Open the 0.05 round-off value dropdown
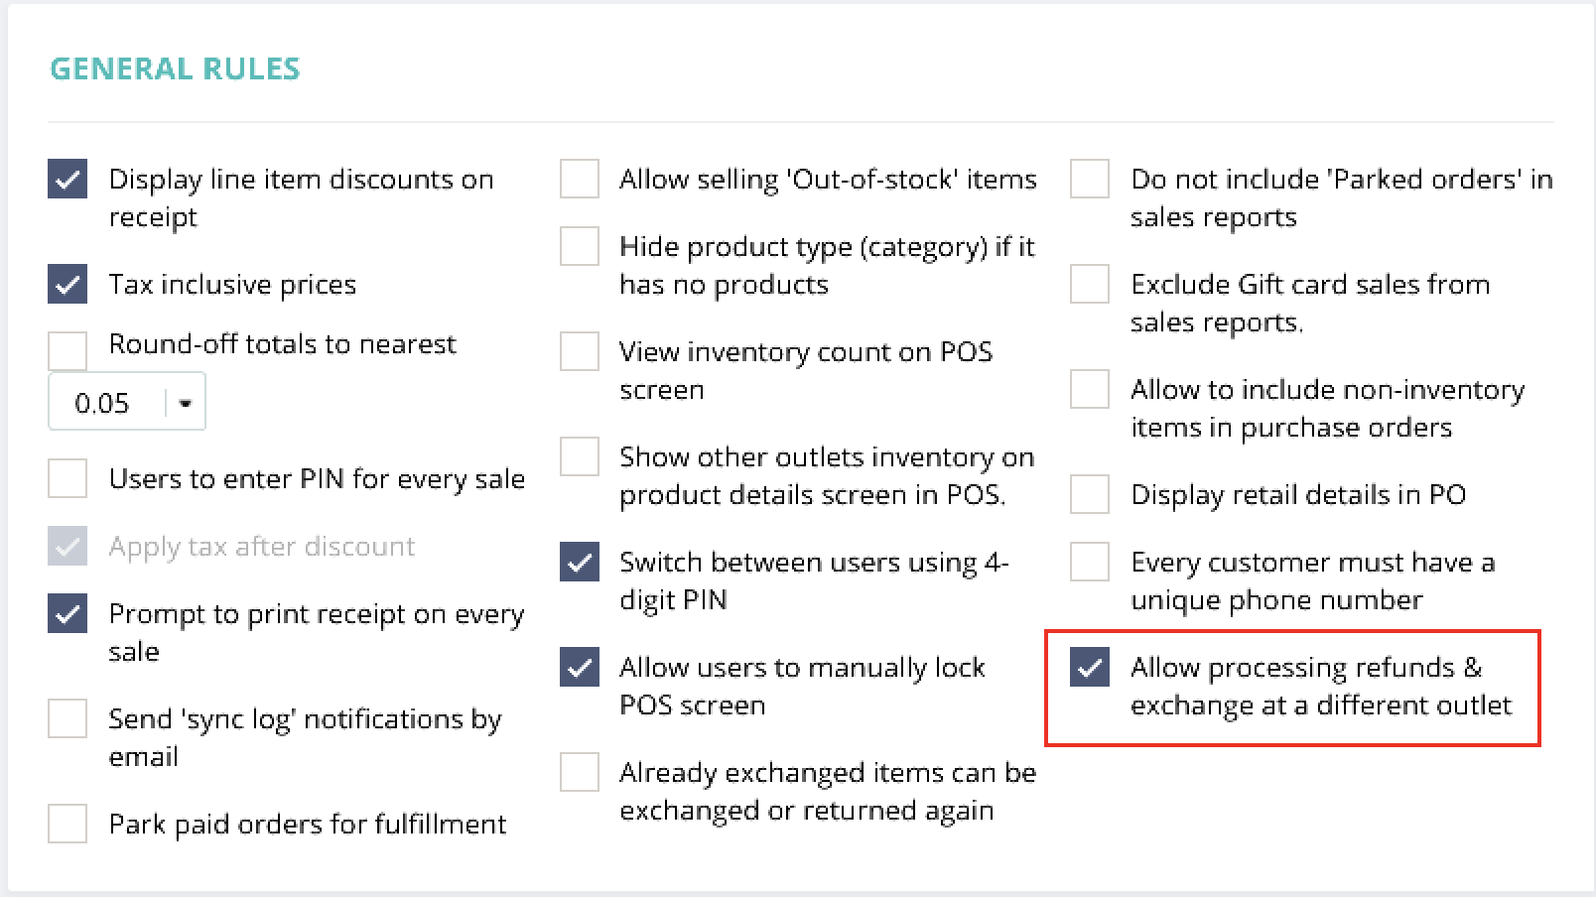Screen dimensions: 1596x897 click(185, 403)
